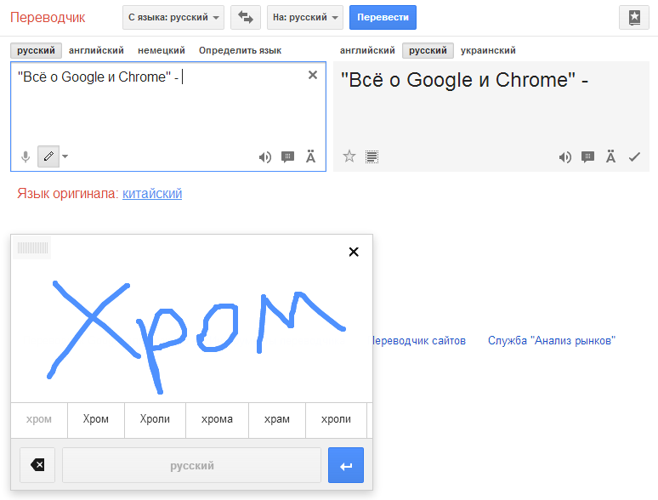Click the blue Перевести button
The width and height of the screenshot is (658, 500).
coord(383,18)
